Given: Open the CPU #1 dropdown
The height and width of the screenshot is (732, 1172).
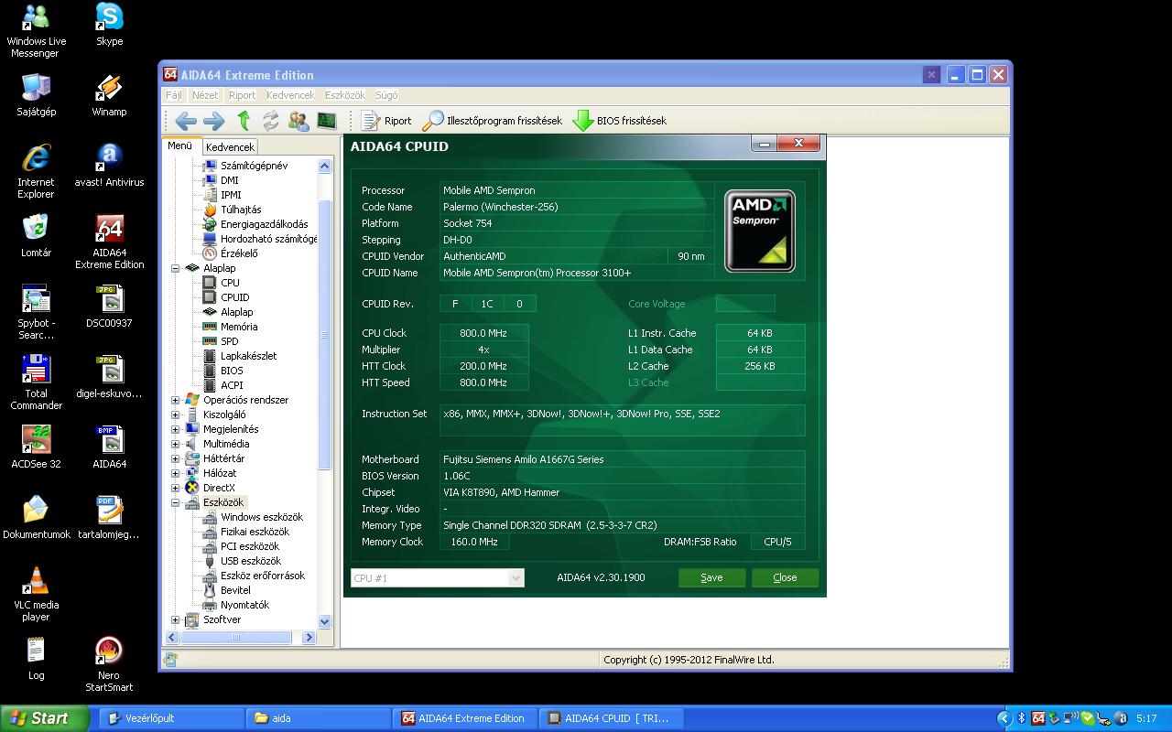Looking at the screenshot, I should click(x=438, y=578).
